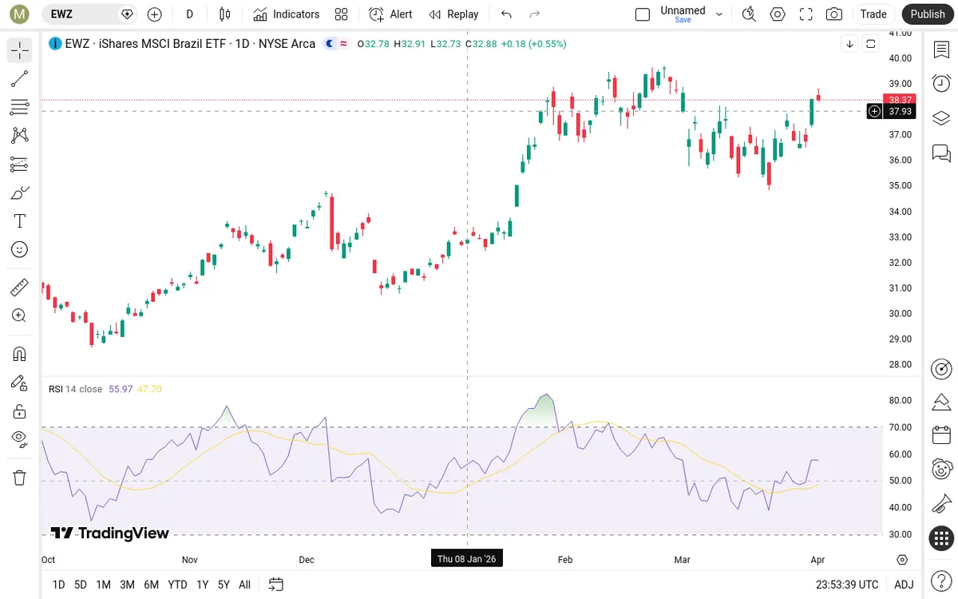This screenshot has height=599, width=958.
Task: Toggle magnet mode for drawings
Action: pyautogui.click(x=20, y=354)
